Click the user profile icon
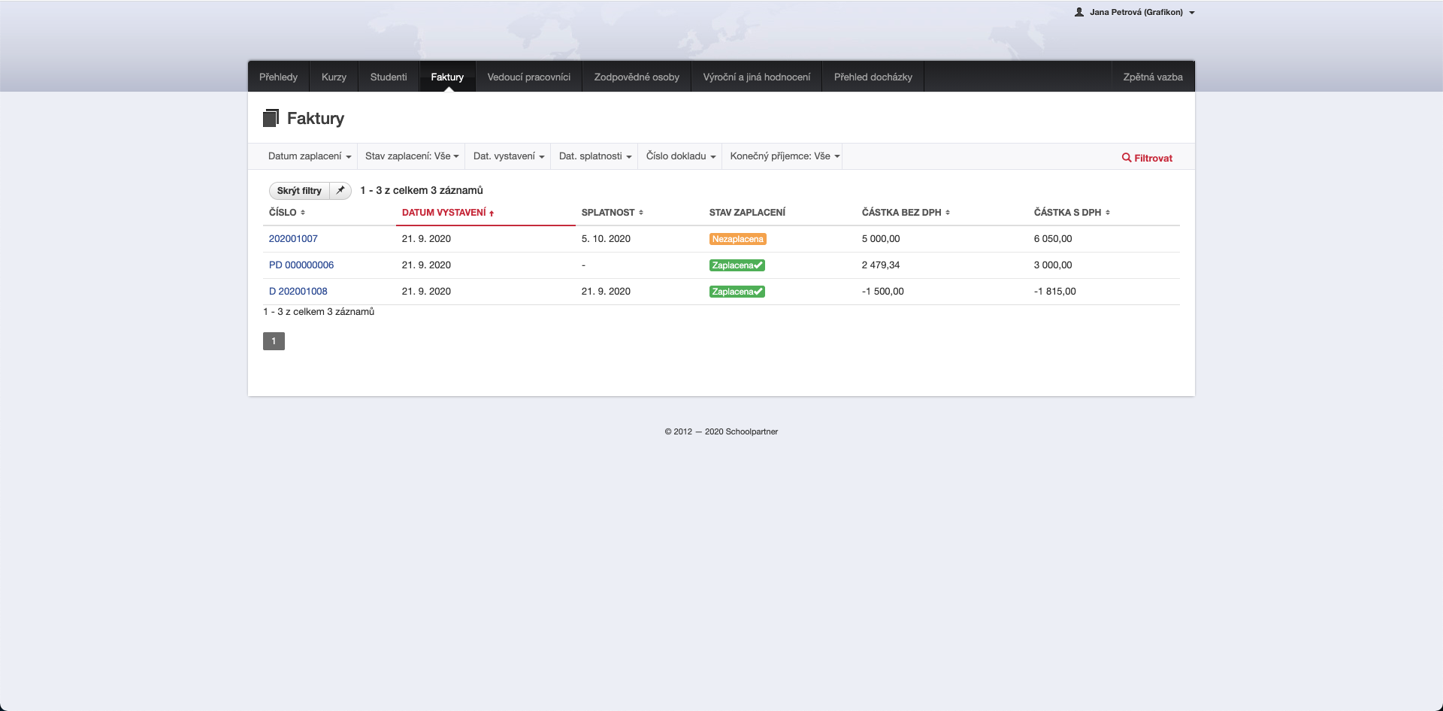 tap(1079, 12)
